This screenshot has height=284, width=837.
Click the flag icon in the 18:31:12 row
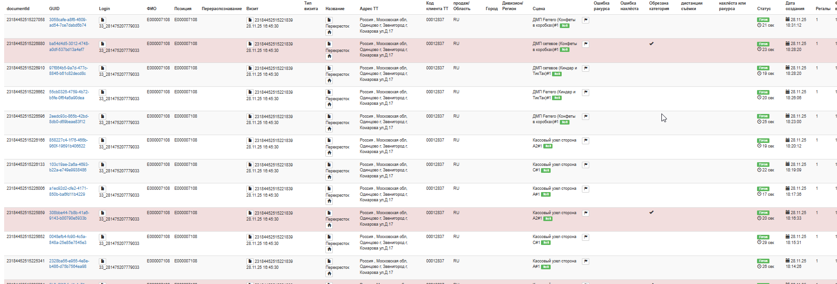(x=586, y=20)
